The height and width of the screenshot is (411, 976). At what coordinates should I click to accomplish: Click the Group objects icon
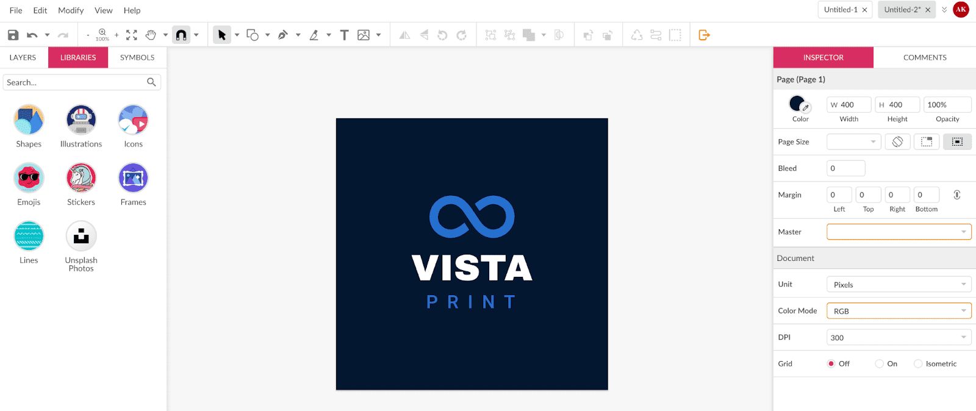click(490, 35)
